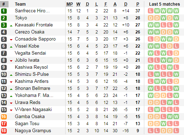This screenshot has width=184, height=135.
Task: Click the red down arrow beside Urawa Reds
Action: point(11,103)
